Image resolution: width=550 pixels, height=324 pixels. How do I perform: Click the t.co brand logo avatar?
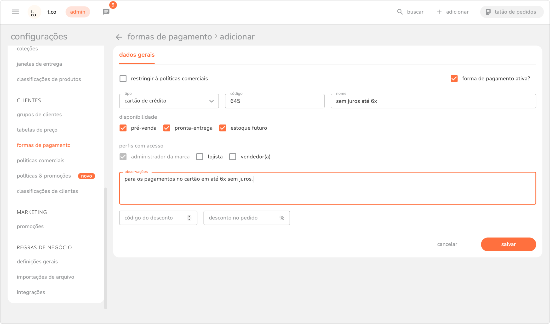point(34,12)
